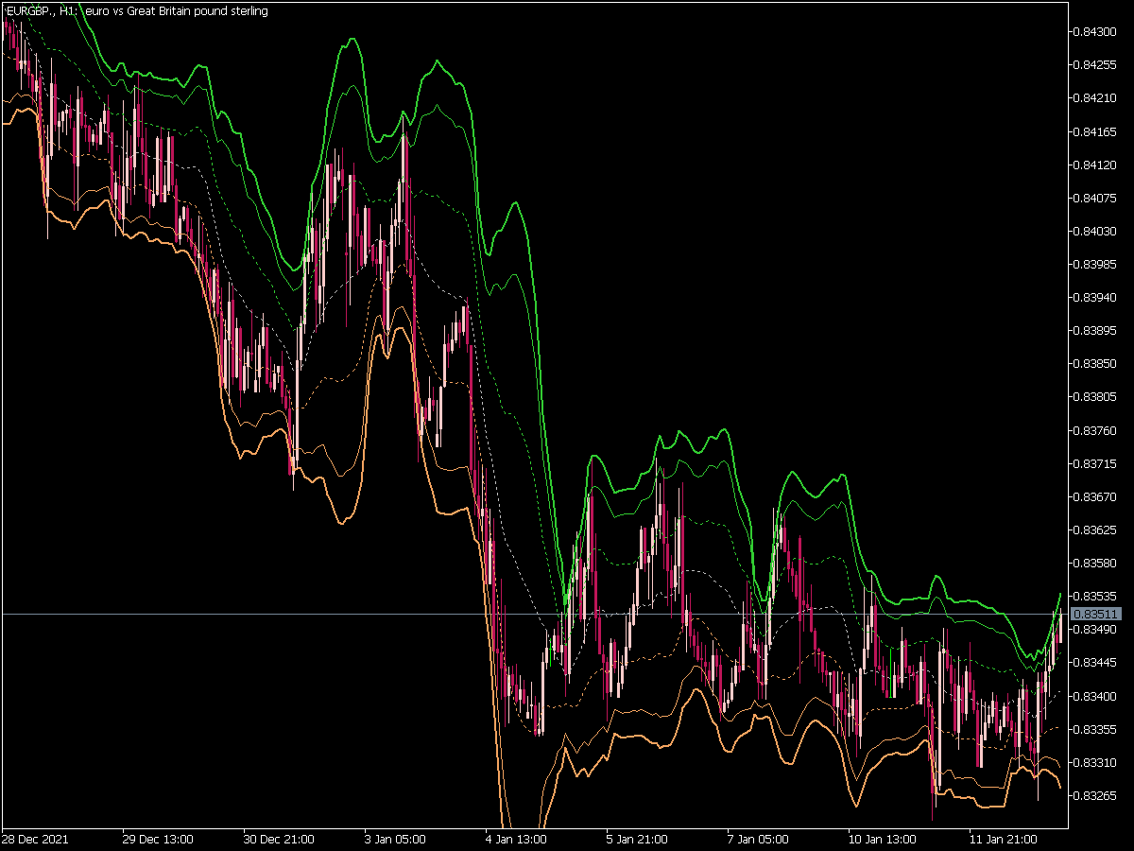1134x851 pixels.
Task: Click the 4 Jan 13:00 time label
Action: click(x=517, y=839)
